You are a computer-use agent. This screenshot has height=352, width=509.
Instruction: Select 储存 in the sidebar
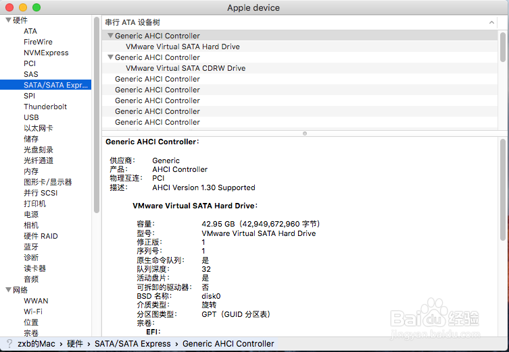(x=31, y=139)
